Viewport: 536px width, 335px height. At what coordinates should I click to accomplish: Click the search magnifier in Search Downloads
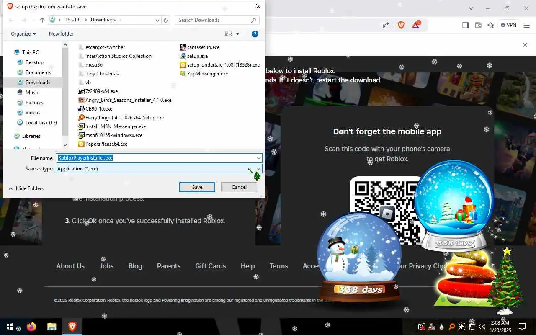pyautogui.click(x=253, y=20)
